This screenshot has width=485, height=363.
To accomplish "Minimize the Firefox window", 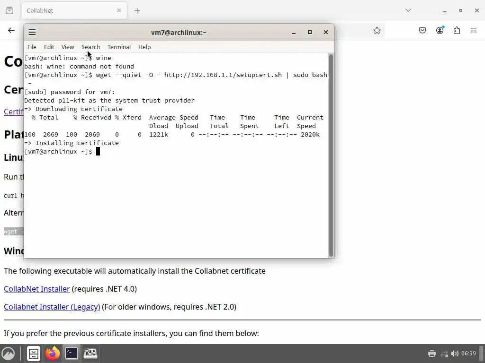I will 444,11.
